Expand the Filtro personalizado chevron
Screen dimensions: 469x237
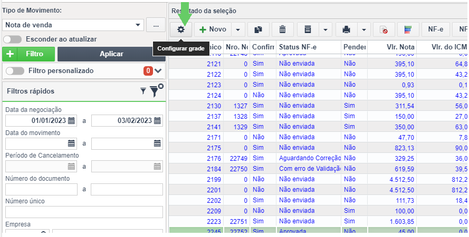pyautogui.click(x=158, y=71)
